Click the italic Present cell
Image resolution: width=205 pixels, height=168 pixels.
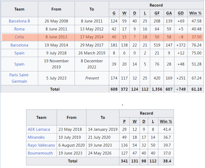tap(92, 78)
